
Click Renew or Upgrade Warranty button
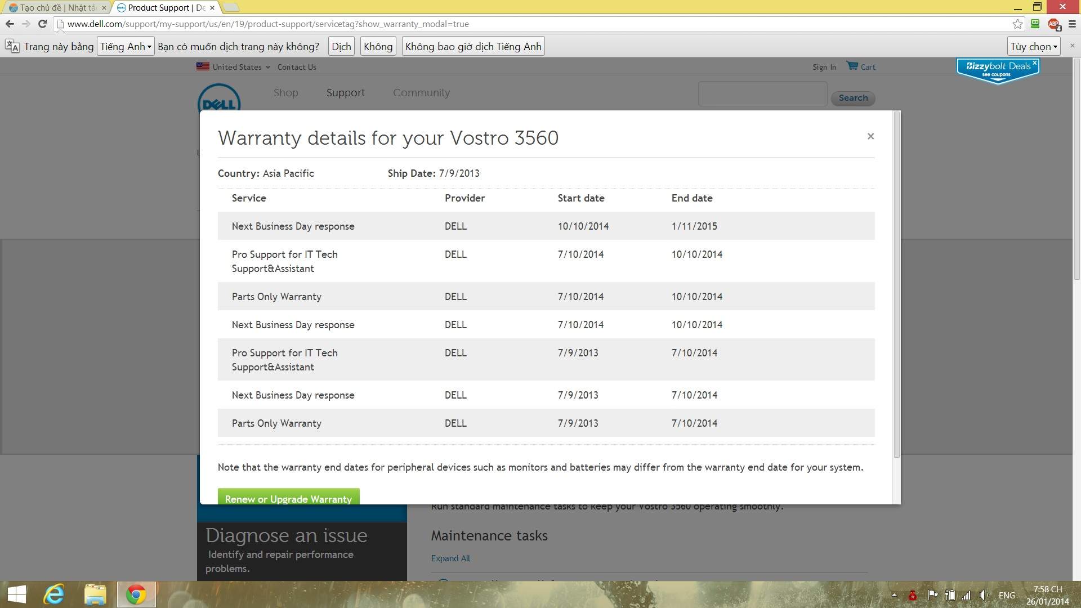click(x=288, y=498)
